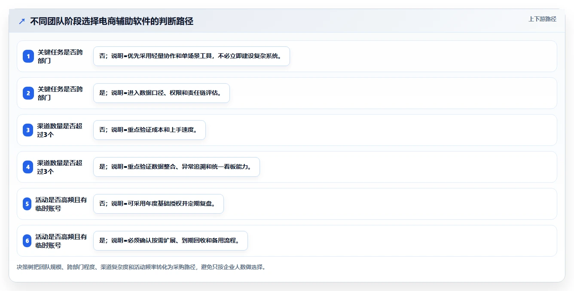Select the answer box 必须确认按需扩展、到期回收和备用流程

(171, 241)
